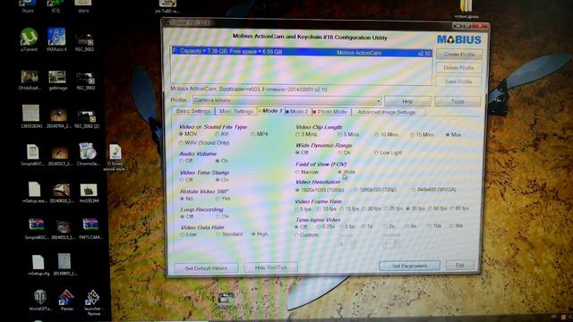Switch to Mode 1 tab

(270, 111)
